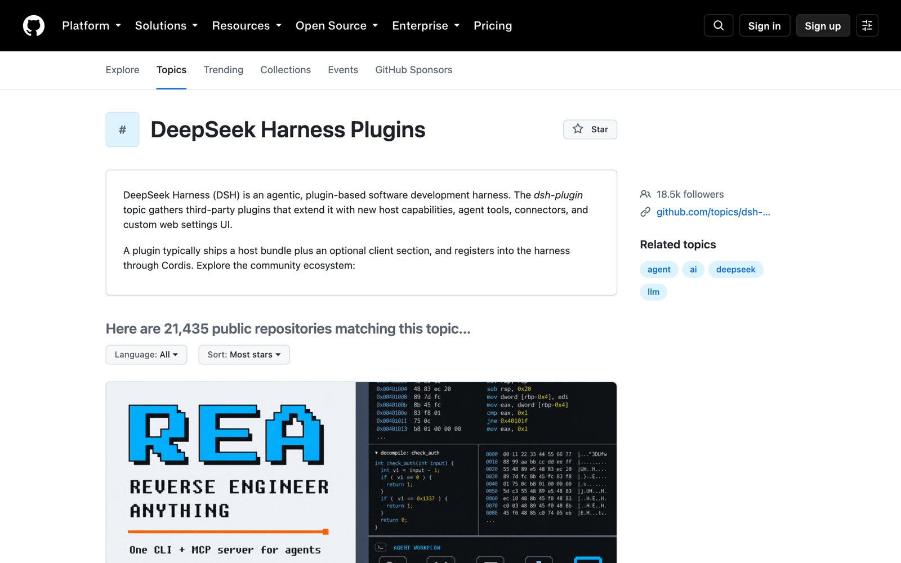This screenshot has height=563, width=901.
Task: Open the search magnifier icon
Action: (719, 25)
